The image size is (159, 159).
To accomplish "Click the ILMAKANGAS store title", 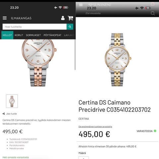I will click(21, 18).
